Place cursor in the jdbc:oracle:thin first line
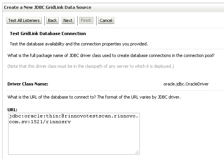The height and width of the screenshot is (159, 224). 73,116
